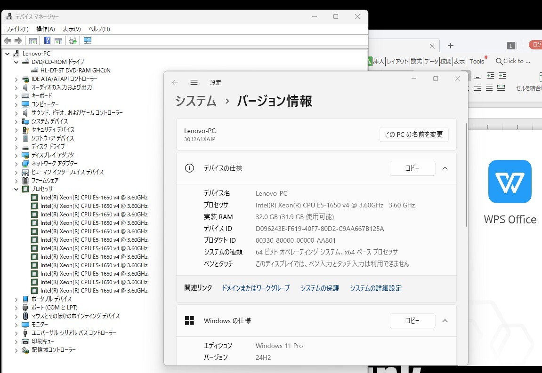Select the 印刷キュー tree item

[43, 341]
